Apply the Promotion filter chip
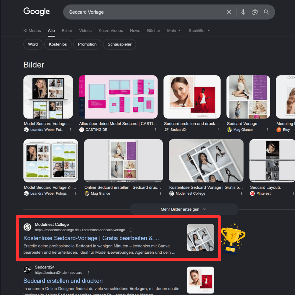The height and width of the screenshot is (295, 295). (87, 44)
